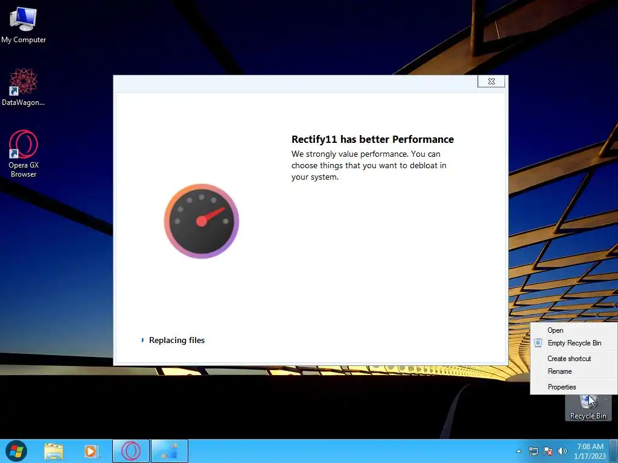Select the Recycle Bin desktop icon
This screenshot has height=463, width=618.
click(x=588, y=408)
